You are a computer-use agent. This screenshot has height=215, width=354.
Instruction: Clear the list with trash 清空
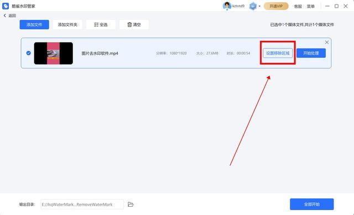point(134,24)
